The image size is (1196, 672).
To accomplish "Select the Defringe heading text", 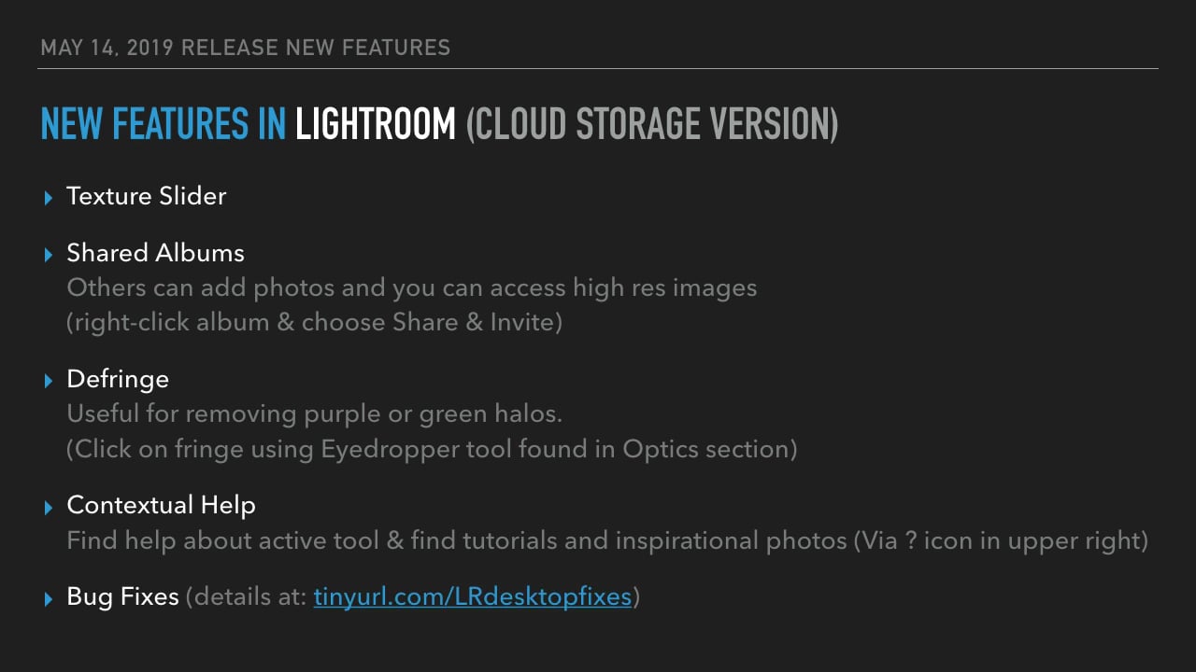I will pos(118,379).
